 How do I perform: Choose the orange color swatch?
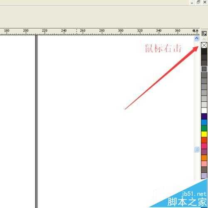click(204, 158)
